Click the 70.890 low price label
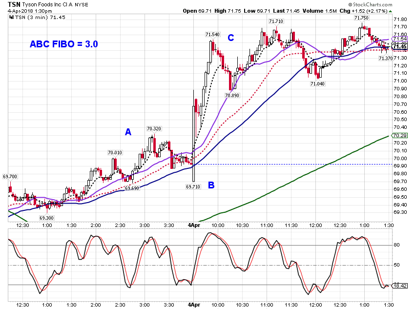 tap(232, 96)
